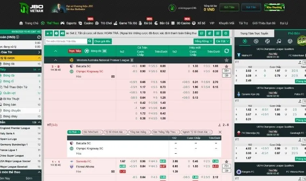
Task: Focus the team or match search field
Action: [66, 41]
